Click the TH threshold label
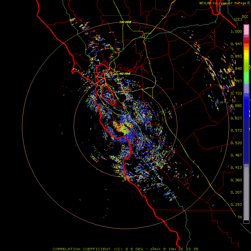Image resolution: width=251 pixels, height=251 pixels. [240, 217]
